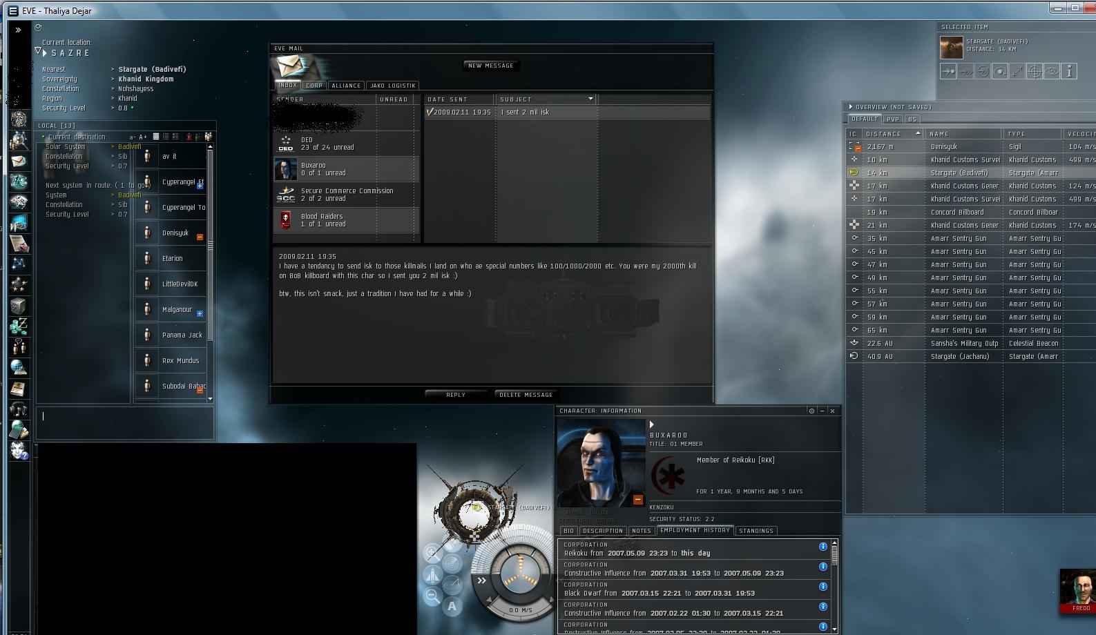This screenshot has height=635, width=1096.
Task: Click the New Message button
Action: pyautogui.click(x=490, y=66)
